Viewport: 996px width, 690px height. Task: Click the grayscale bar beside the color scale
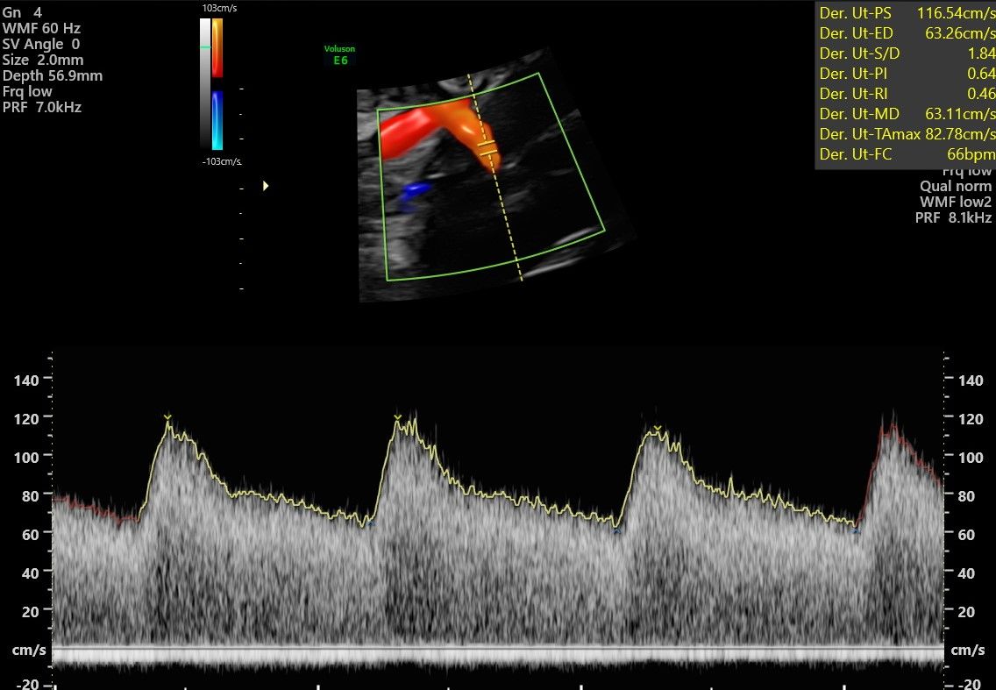(205, 84)
